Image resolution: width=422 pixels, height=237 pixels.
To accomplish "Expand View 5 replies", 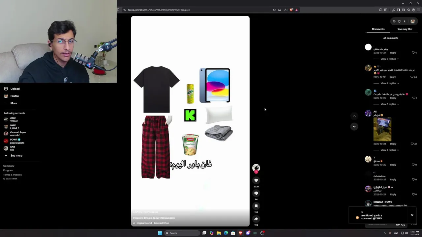I will point(390,59).
